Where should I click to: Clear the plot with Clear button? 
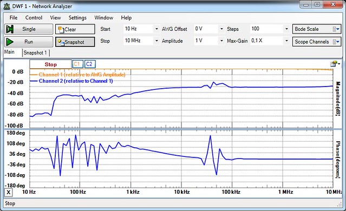(75, 29)
